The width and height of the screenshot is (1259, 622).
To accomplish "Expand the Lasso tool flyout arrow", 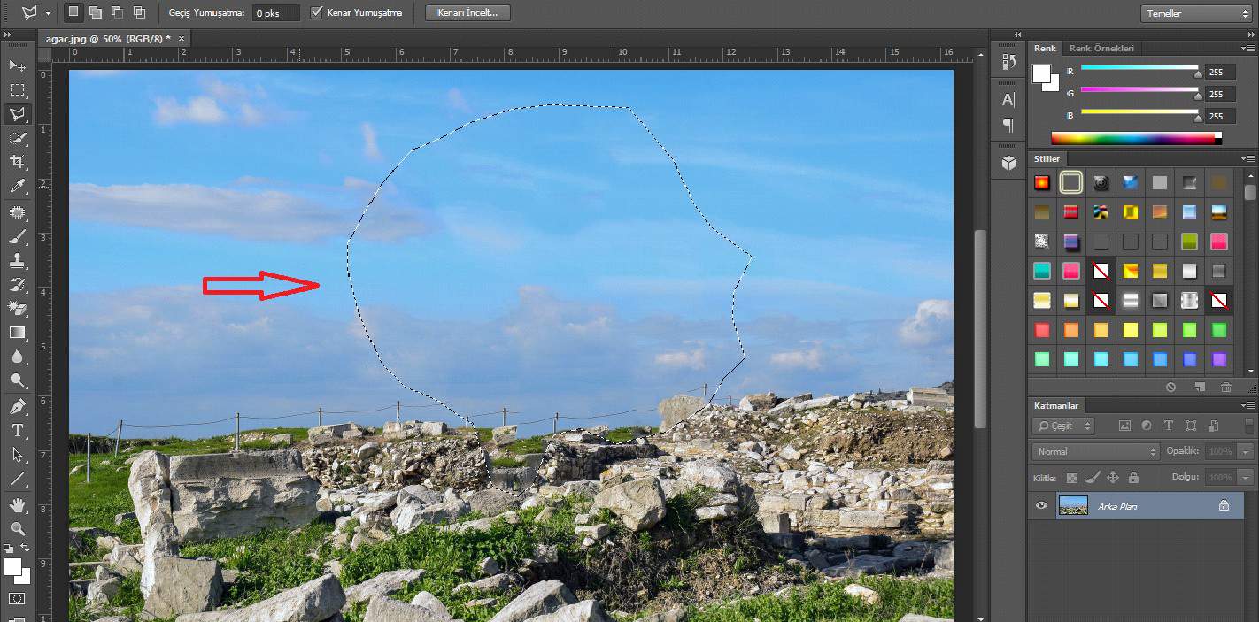I will pyautogui.click(x=27, y=121).
